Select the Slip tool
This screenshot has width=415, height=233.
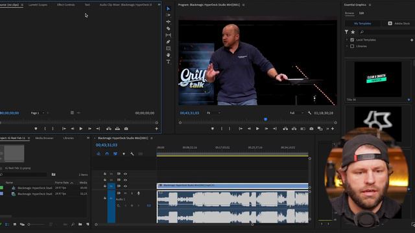(169, 35)
